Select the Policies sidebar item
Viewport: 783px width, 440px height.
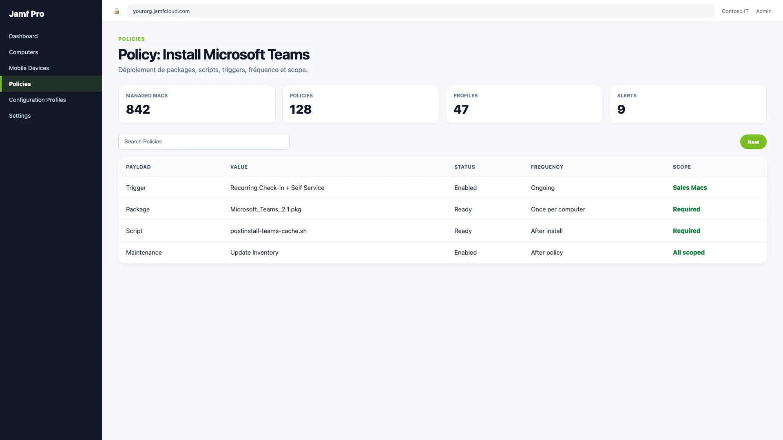(x=51, y=84)
